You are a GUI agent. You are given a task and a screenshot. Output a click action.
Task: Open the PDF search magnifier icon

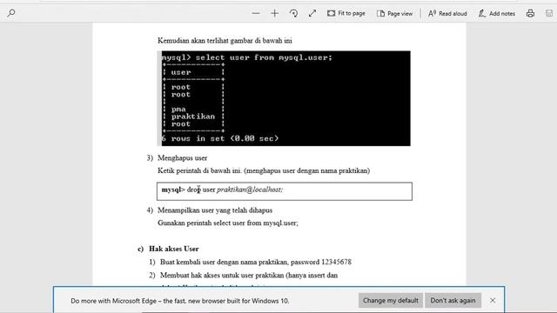click(11, 14)
